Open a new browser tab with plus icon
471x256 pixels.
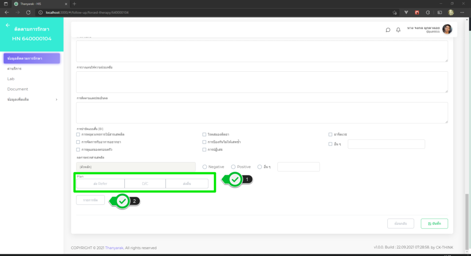pos(75,4)
